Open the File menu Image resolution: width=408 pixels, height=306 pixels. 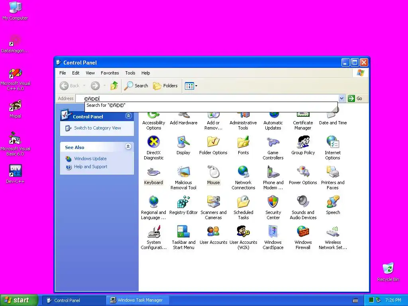click(x=63, y=73)
